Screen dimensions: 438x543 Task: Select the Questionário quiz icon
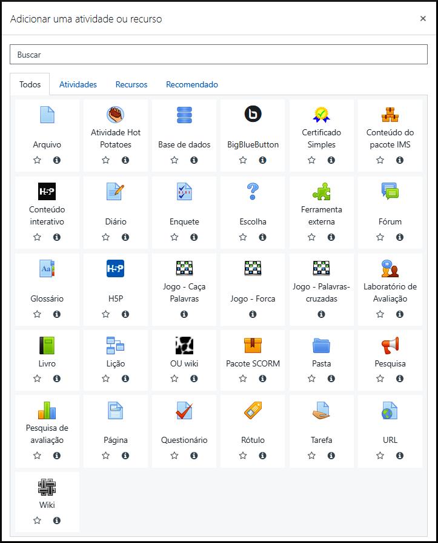(184, 410)
